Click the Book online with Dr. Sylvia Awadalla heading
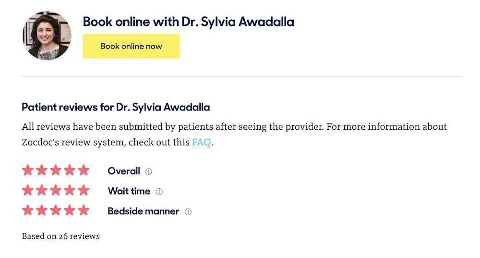Image resolution: width=480 pixels, height=258 pixels. [x=189, y=22]
